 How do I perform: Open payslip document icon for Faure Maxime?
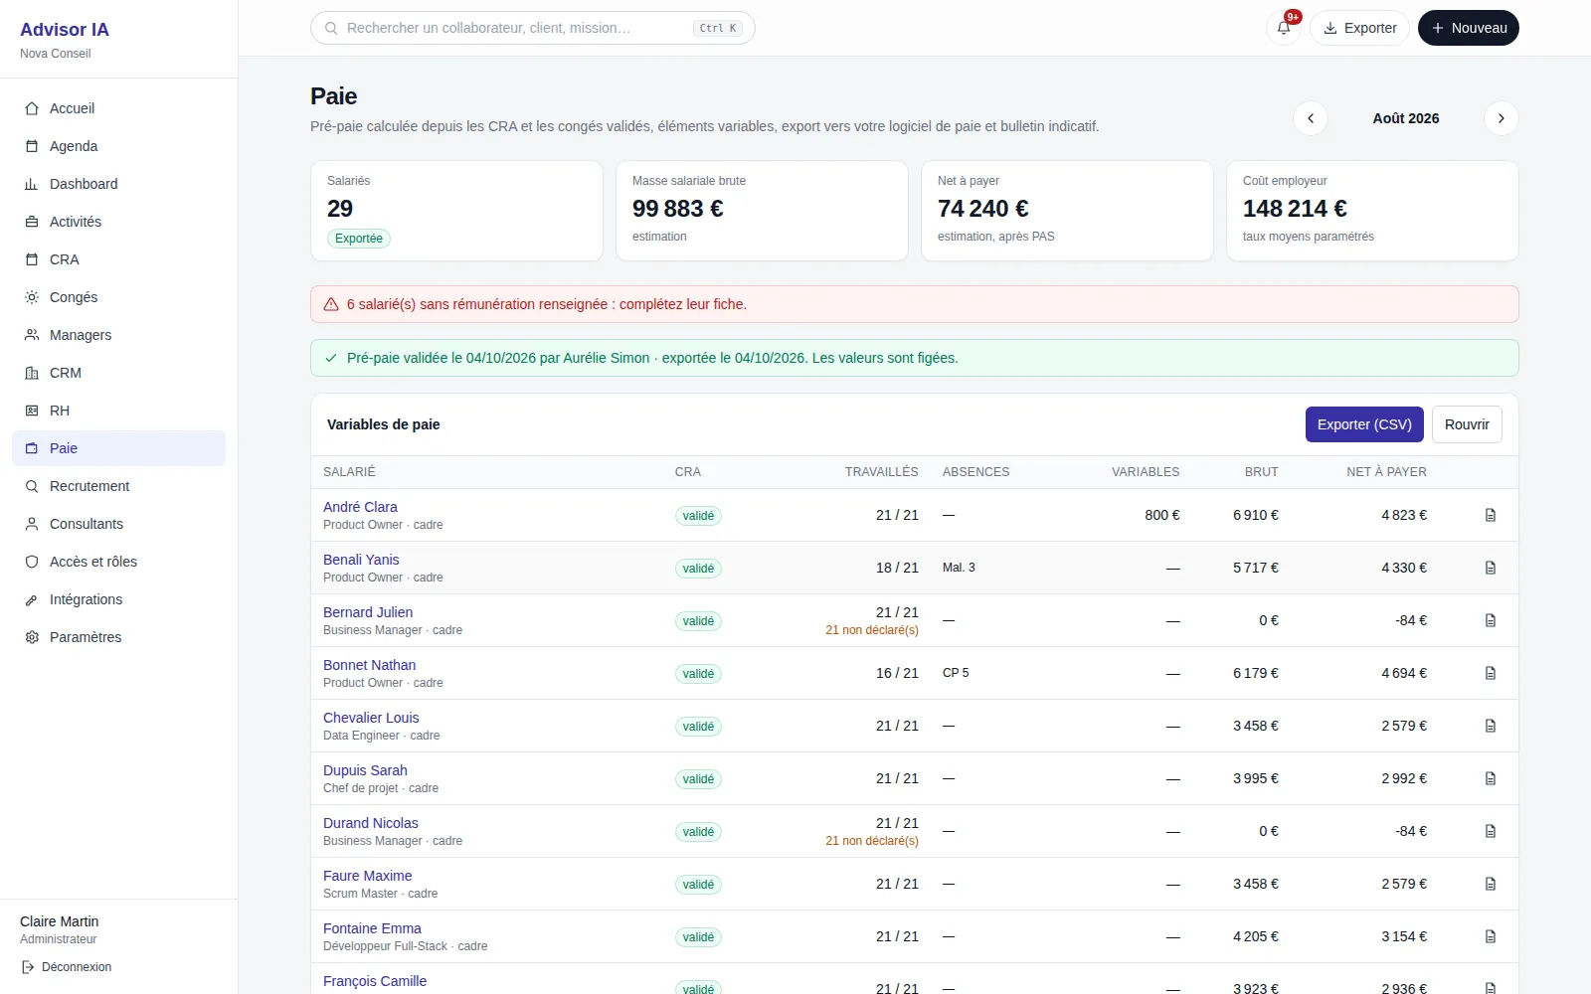click(x=1491, y=884)
